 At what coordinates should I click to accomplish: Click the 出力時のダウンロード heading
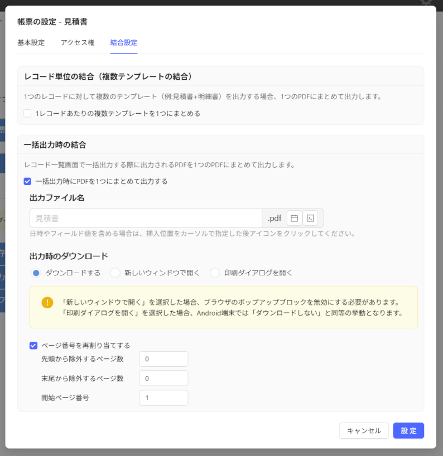click(x=69, y=256)
